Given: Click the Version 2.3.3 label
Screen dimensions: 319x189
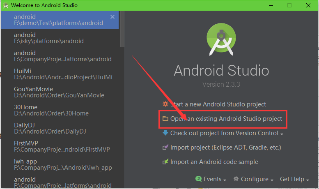Looking at the screenshot, I should (x=221, y=84).
